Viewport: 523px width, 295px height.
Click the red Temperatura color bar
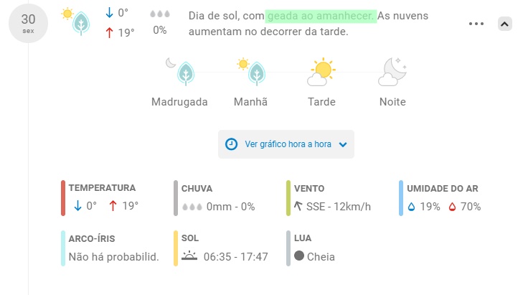pos(63,198)
